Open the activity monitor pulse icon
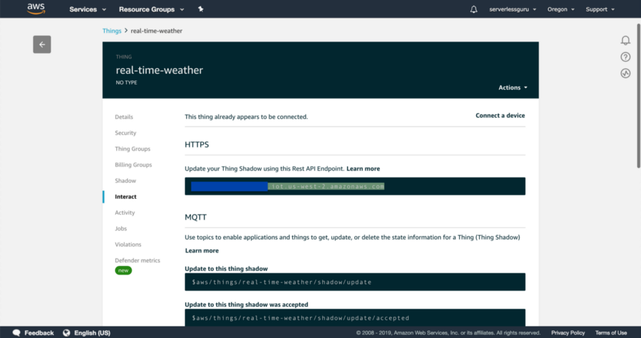 tap(626, 74)
